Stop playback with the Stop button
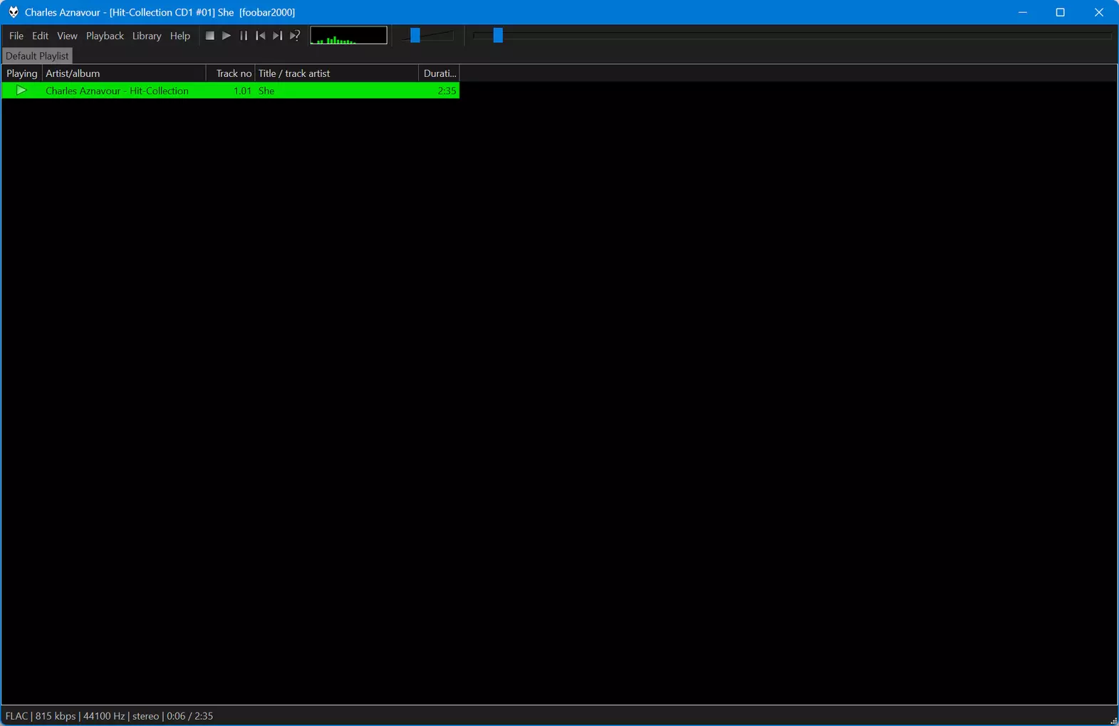Image resolution: width=1119 pixels, height=726 pixels. (209, 36)
